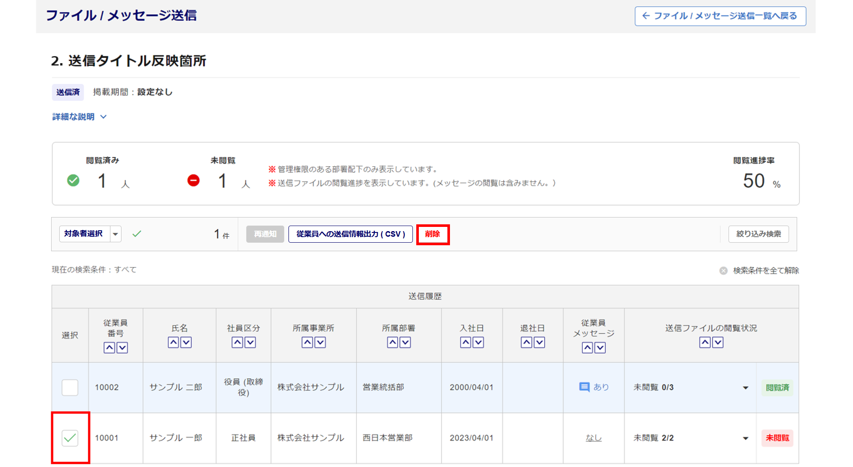Expand 未閲覧 2/2 file status dropdown
This screenshot has width=853, height=467.
745,438
